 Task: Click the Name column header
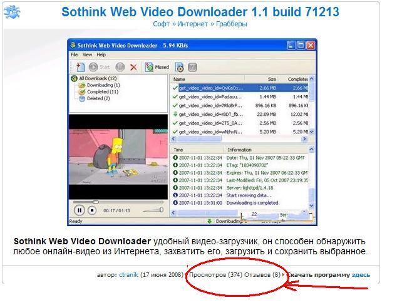207,79
